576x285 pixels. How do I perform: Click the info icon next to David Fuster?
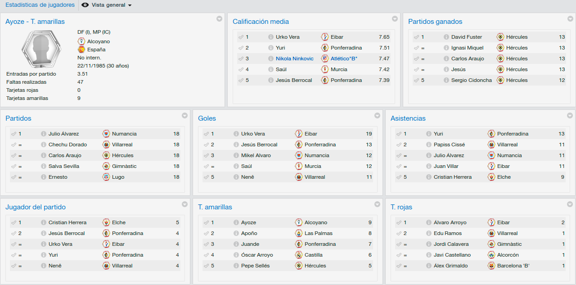446,37
